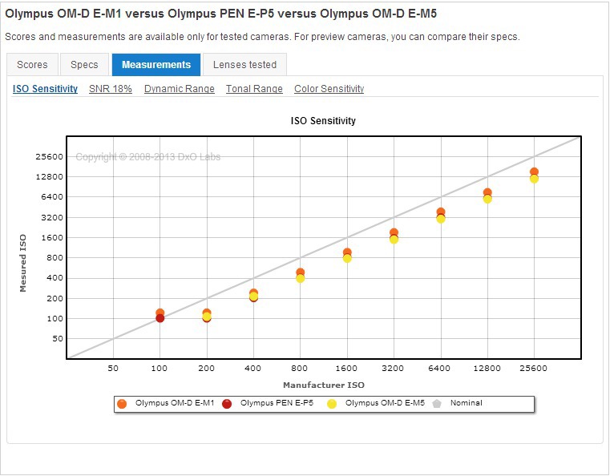Select the yellow E-M5 point at ISO 800
The image size is (614, 476).
click(301, 278)
